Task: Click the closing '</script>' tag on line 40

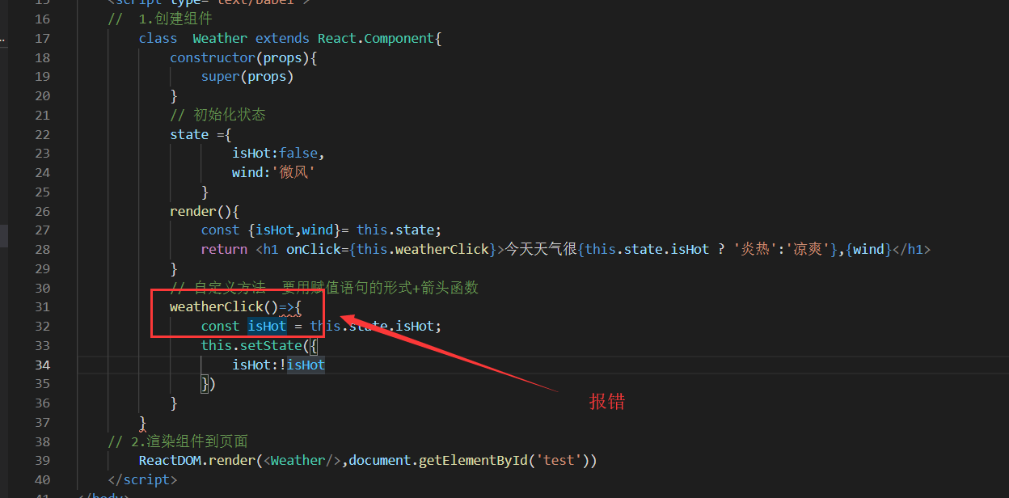Action: (142, 479)
